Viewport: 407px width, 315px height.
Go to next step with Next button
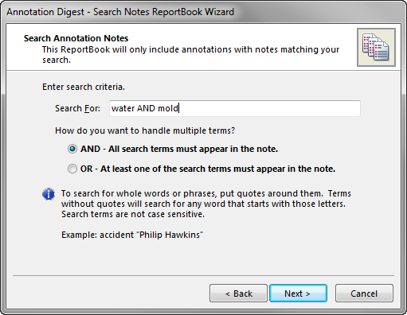pyautogui.click(x=298, y=294)
